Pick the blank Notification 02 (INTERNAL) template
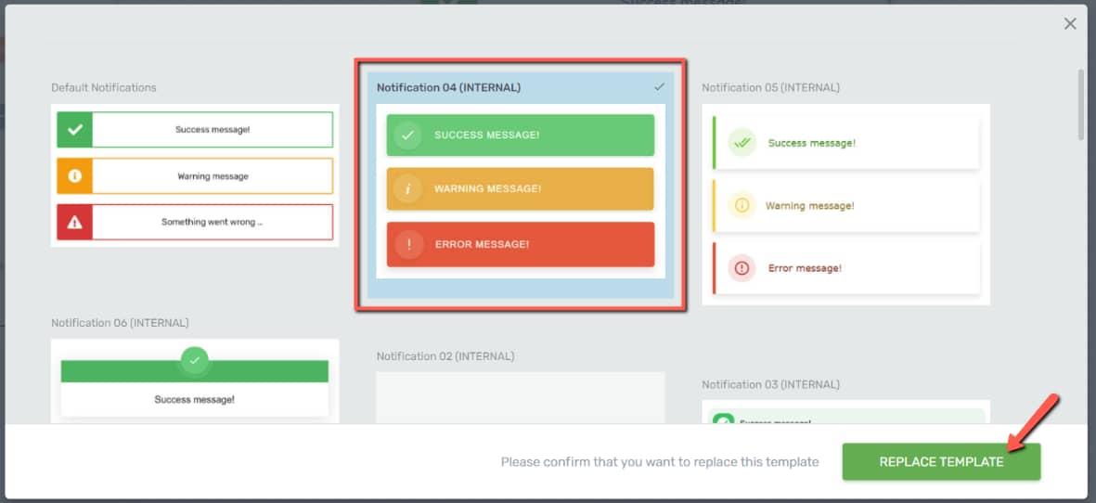 pyautogui.click(x=520, y=397)
